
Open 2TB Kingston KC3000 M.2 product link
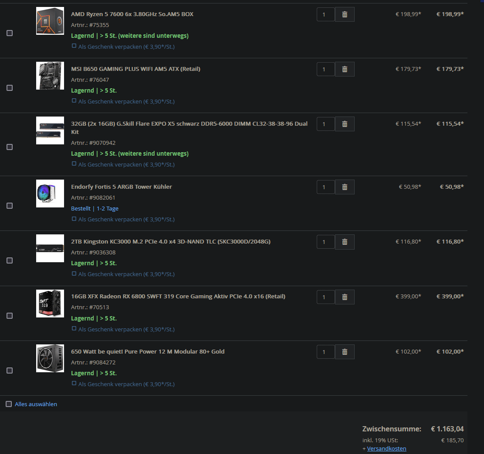point(171,242)
